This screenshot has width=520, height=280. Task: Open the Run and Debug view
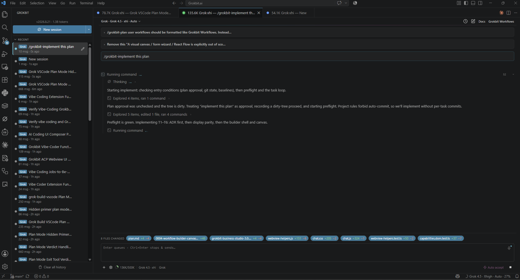(5, 54)
